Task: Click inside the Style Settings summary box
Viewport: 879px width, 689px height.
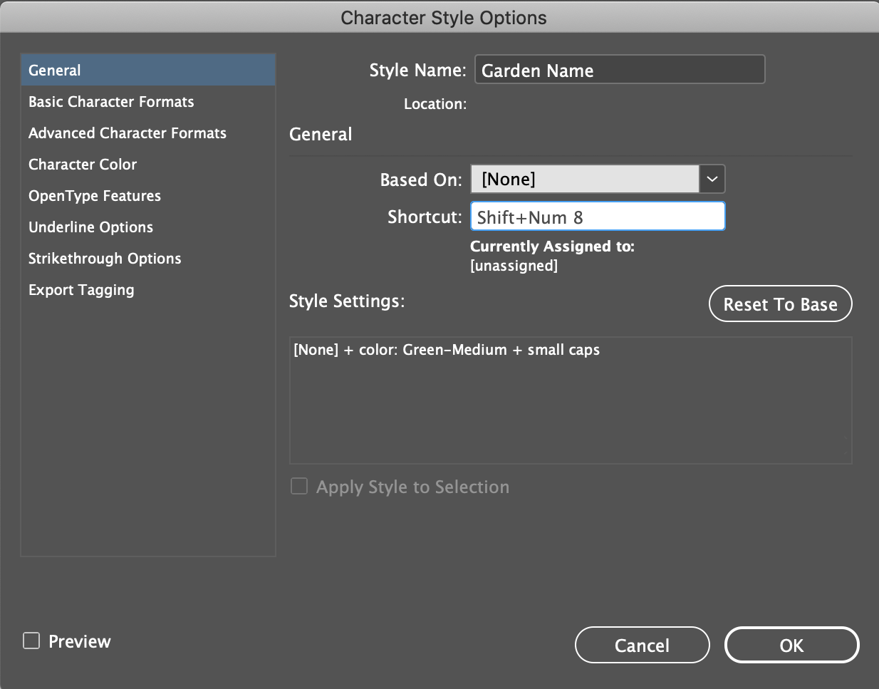Action: 571,400
